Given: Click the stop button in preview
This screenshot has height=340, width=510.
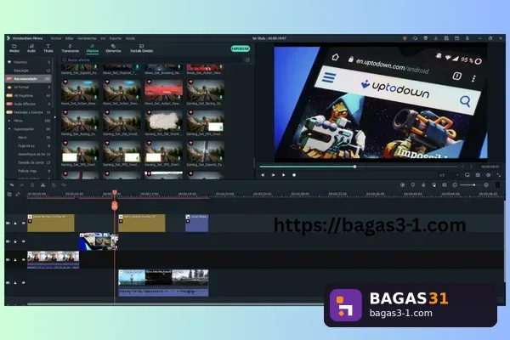Looking at the screenshot, I should pos(294,175).
